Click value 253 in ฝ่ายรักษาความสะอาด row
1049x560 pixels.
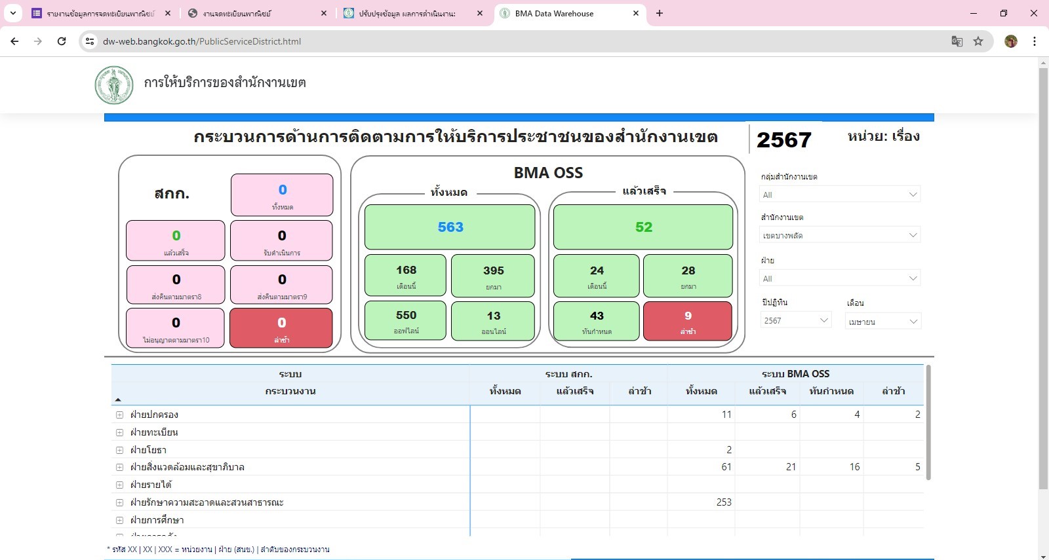tap(724, 502)
